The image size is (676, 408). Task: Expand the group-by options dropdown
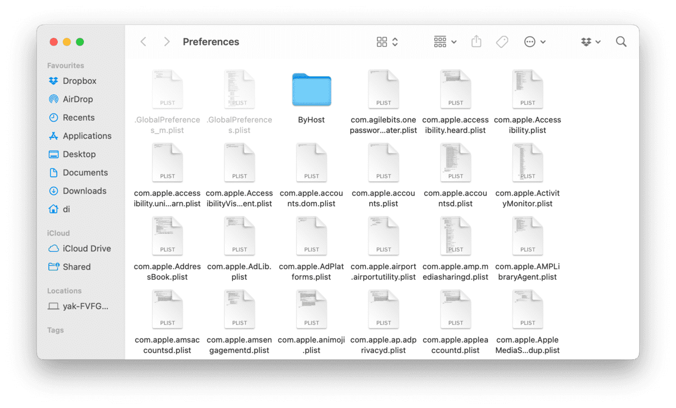445,42
